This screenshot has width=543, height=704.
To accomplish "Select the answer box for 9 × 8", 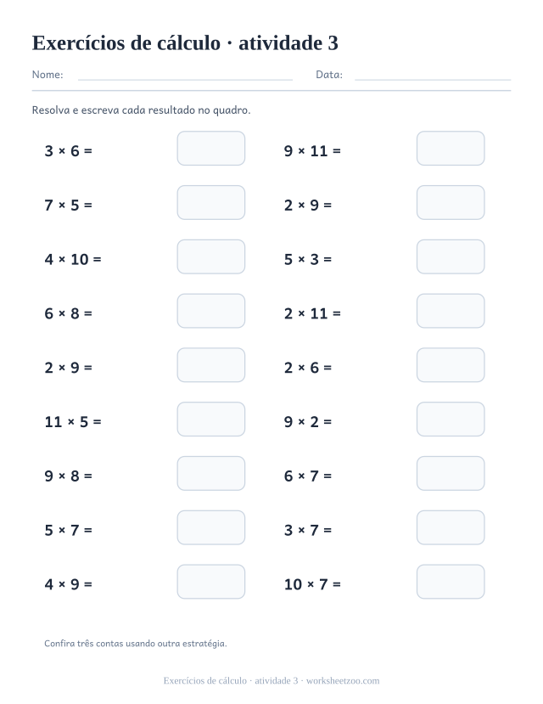I will pos(211,473).
